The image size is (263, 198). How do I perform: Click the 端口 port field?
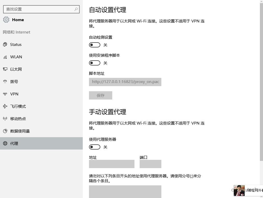[151, 164]
